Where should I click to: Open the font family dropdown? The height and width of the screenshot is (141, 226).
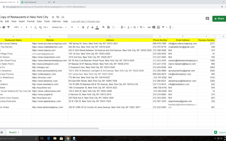pyautogui.click(x=59, y=27)
